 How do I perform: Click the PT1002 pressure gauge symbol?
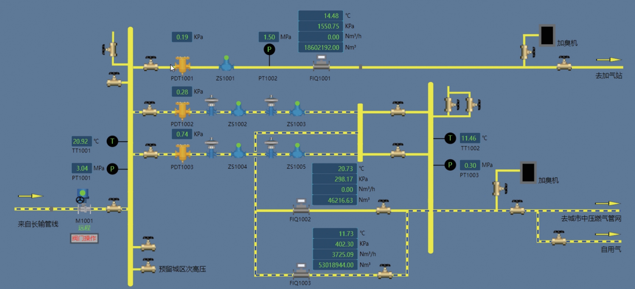pyautogui.click(x=269, y=49)
